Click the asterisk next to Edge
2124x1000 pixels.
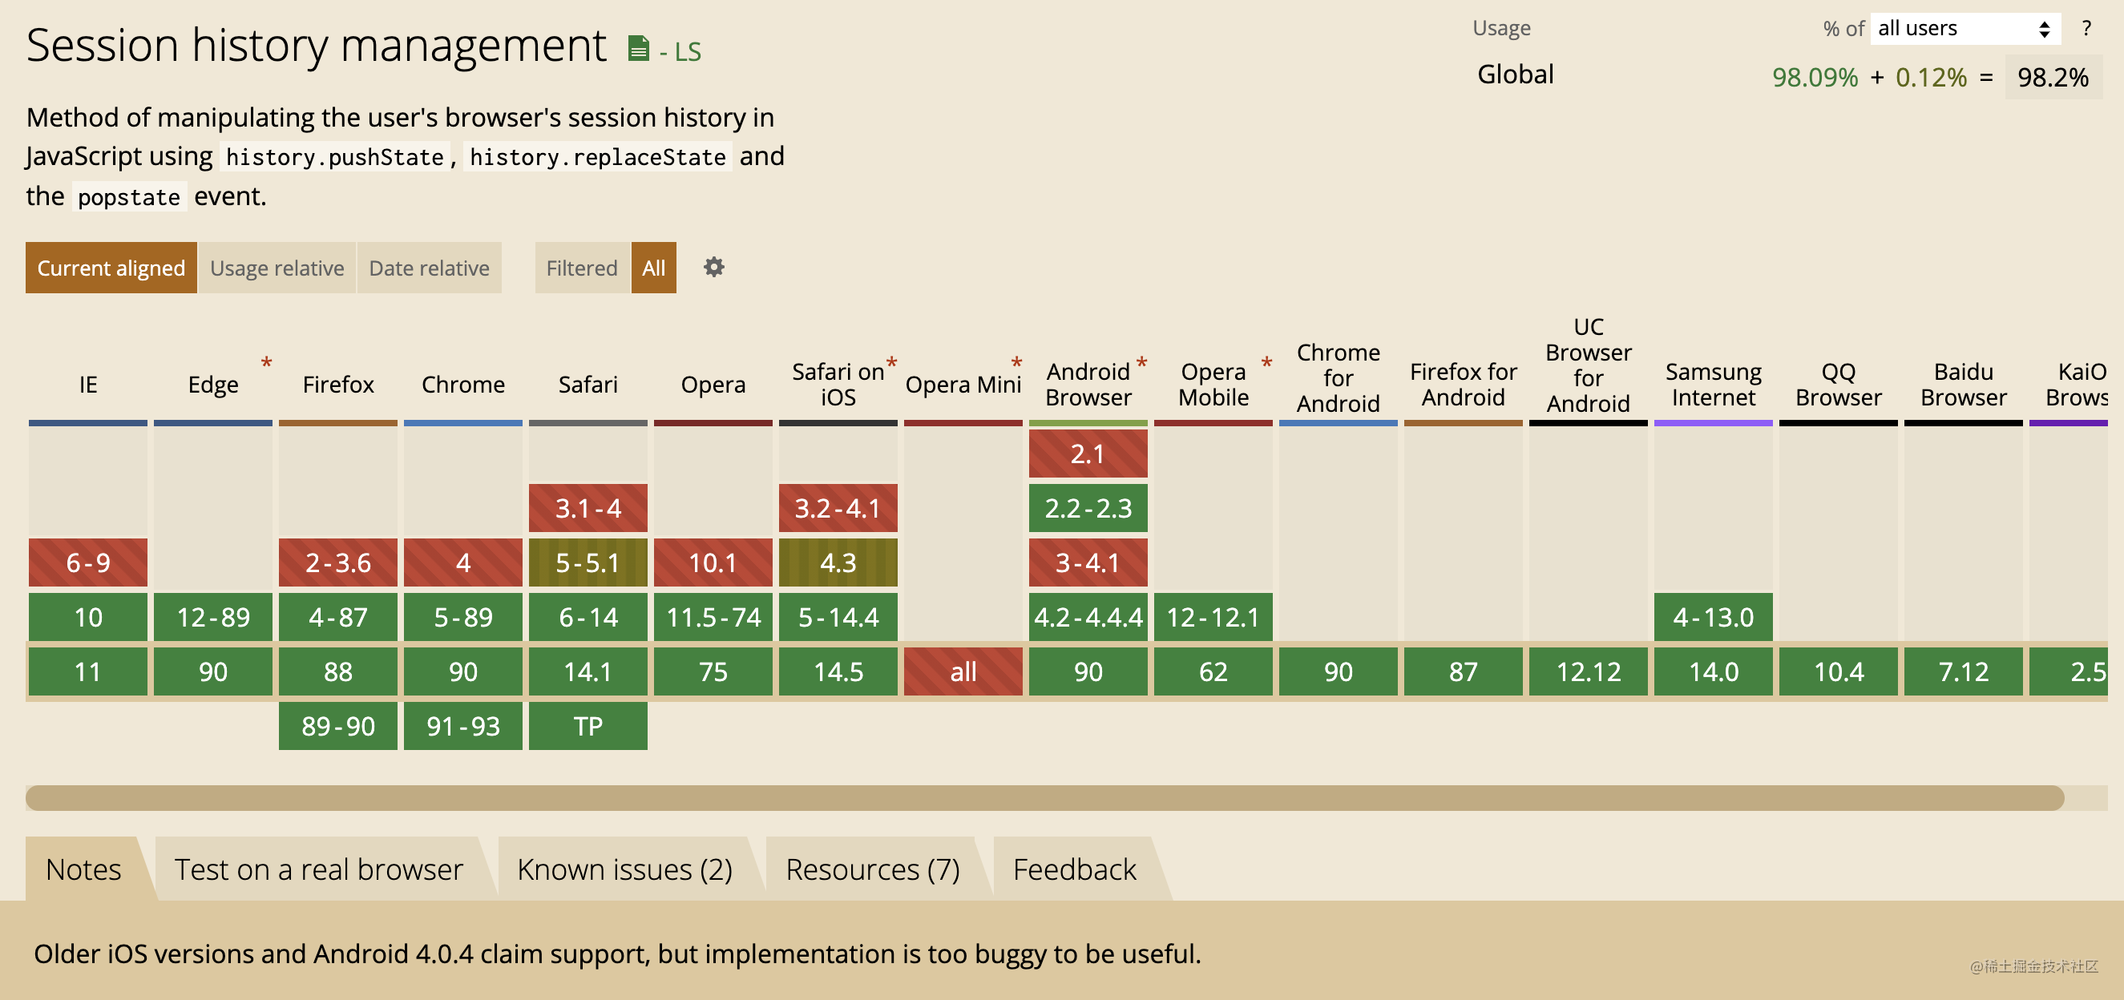click(266, 363)
